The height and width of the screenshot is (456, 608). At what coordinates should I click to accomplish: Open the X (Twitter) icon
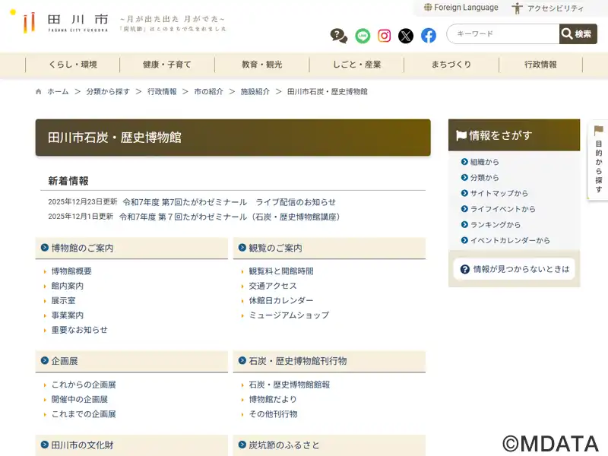click(x=406, y=35)
